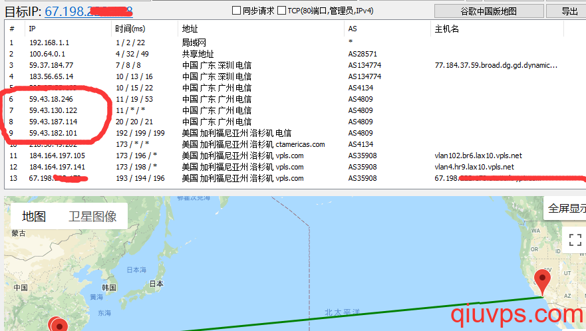Sort by the 时间(ms) column header
The height and width of the screenshot is (331, 586).
(x=130, y=29)
